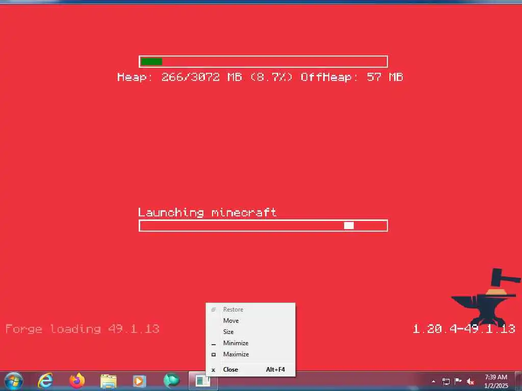Launch Windows Media Player from taskbar

point(139,381)
